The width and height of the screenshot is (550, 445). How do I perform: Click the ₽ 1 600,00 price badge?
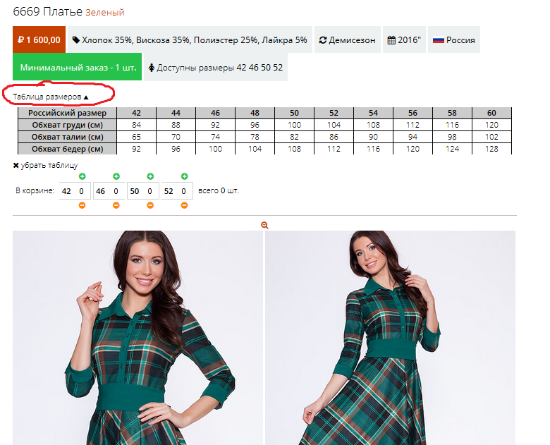click(39, 40)
